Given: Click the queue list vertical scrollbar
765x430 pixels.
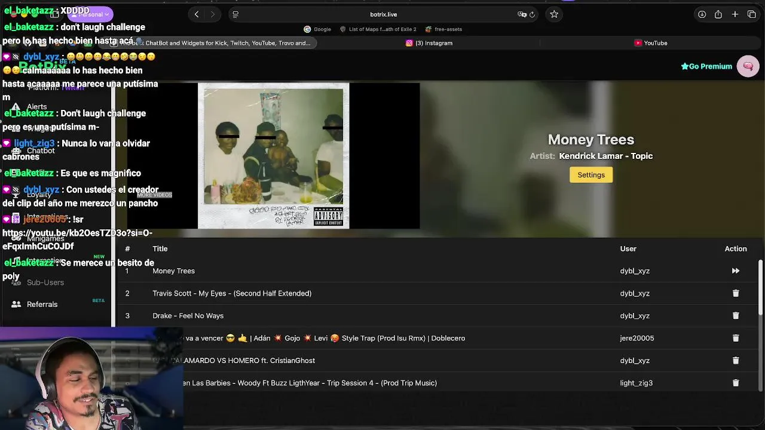Looking at the screenshot, I should click(x=760, y=287).
